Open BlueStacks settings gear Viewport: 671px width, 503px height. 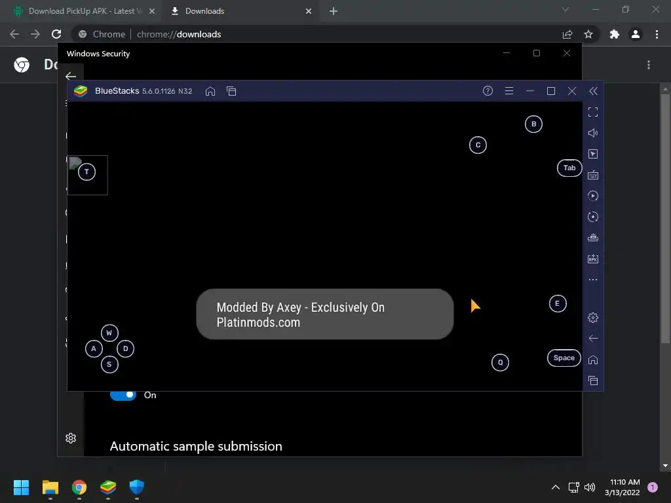[x=592, y=318]
